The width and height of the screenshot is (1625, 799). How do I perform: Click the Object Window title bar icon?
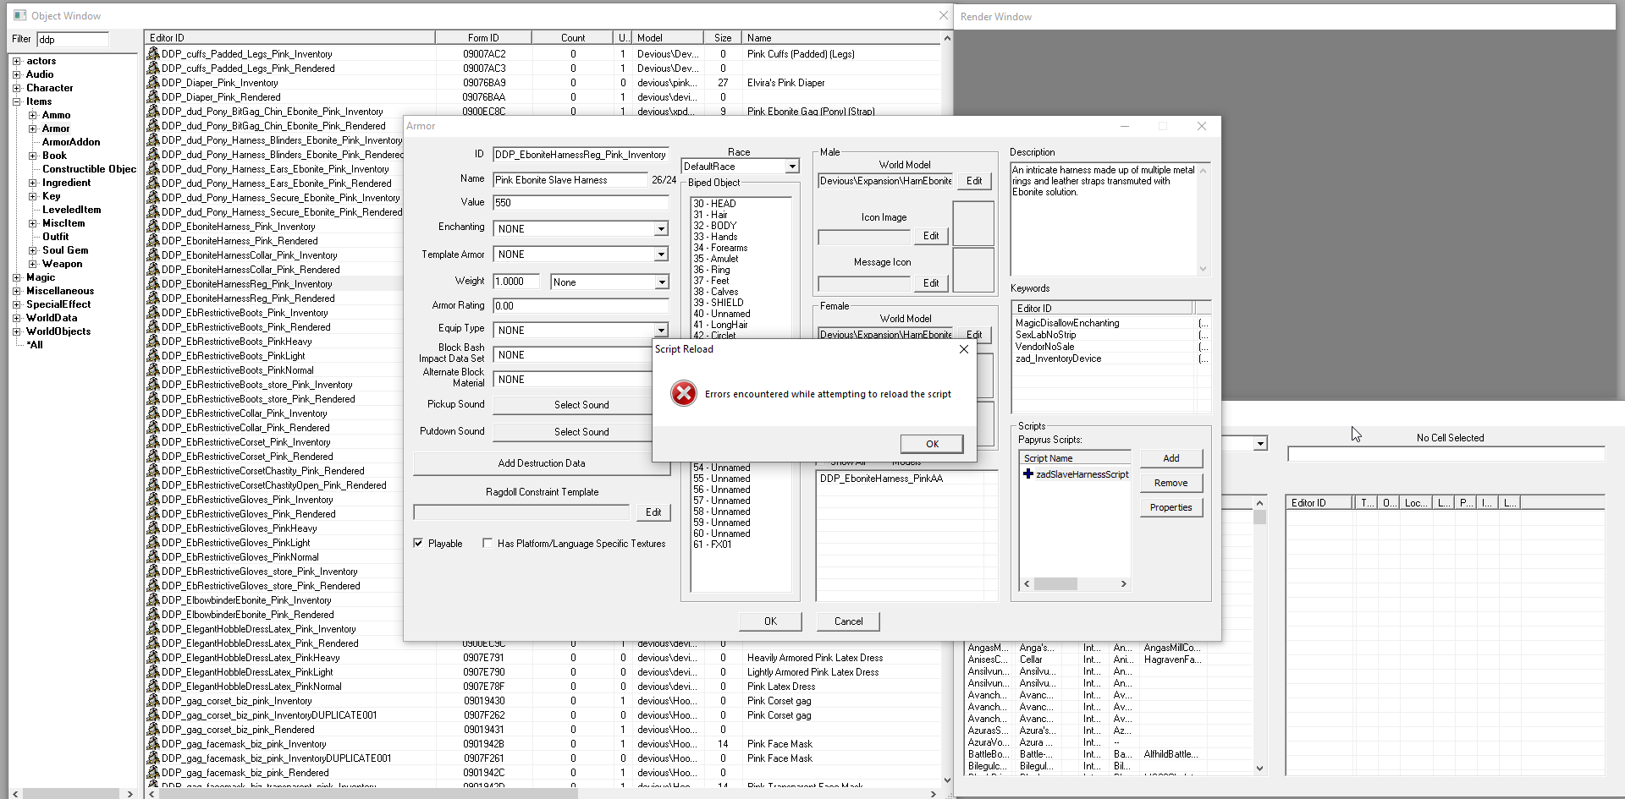click(20, 15)
